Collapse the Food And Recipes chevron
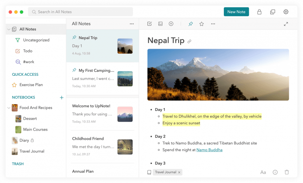This screenshot has width=303, height=183. pos(9,108)
